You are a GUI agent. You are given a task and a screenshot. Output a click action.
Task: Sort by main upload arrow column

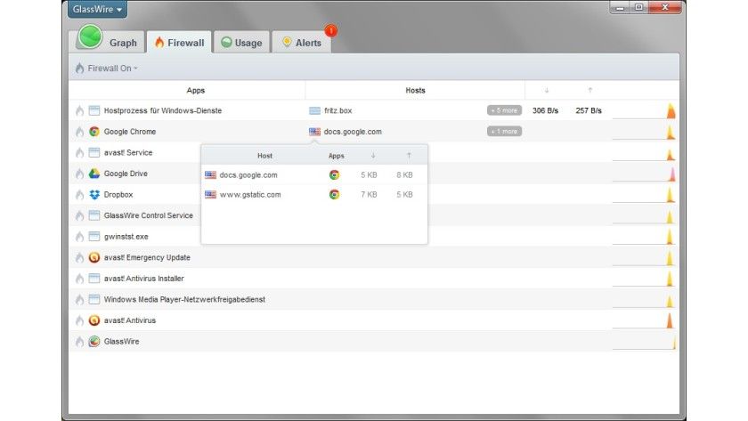click(590, 90)
